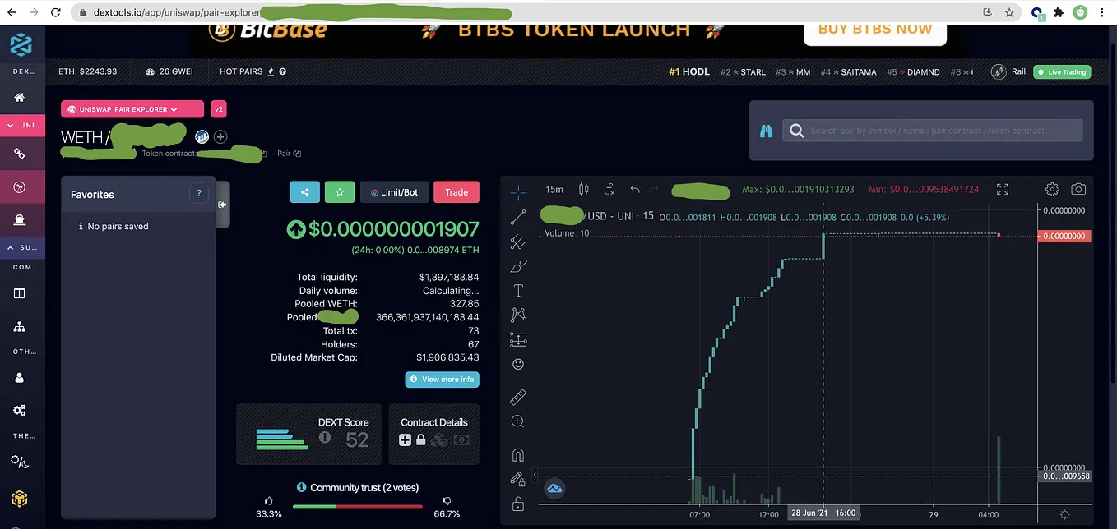Select the crosshair cursor tool in chart
This screenshot has height=529, width=1117.
(518, 193)
